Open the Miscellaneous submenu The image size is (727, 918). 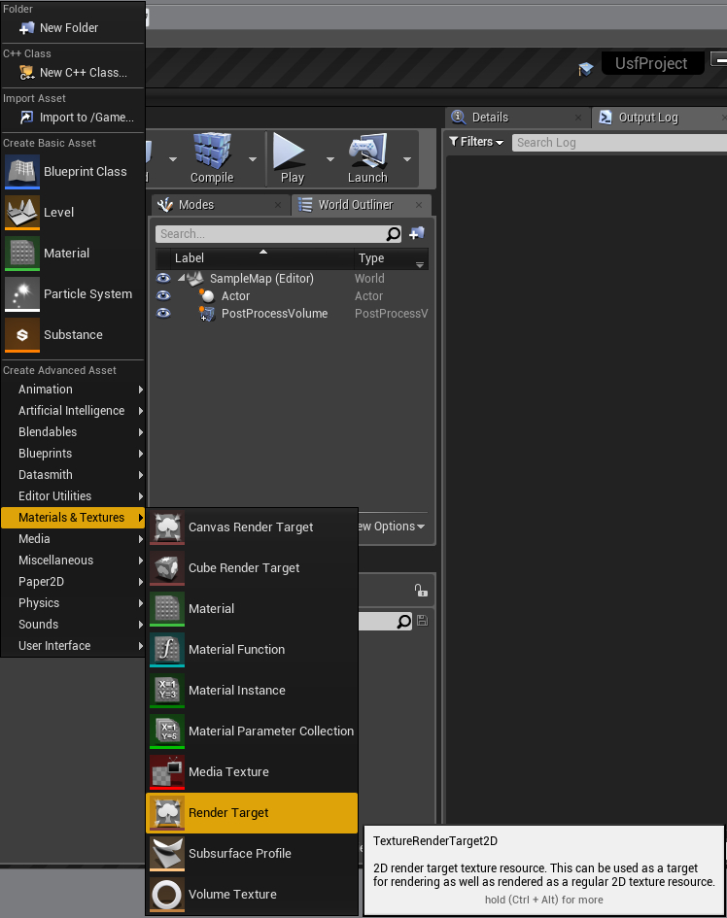click(73, 561)
